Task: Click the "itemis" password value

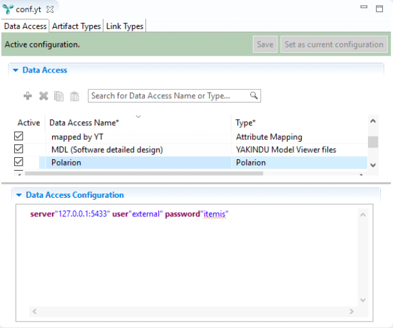Action: click(x=214, y=214)
